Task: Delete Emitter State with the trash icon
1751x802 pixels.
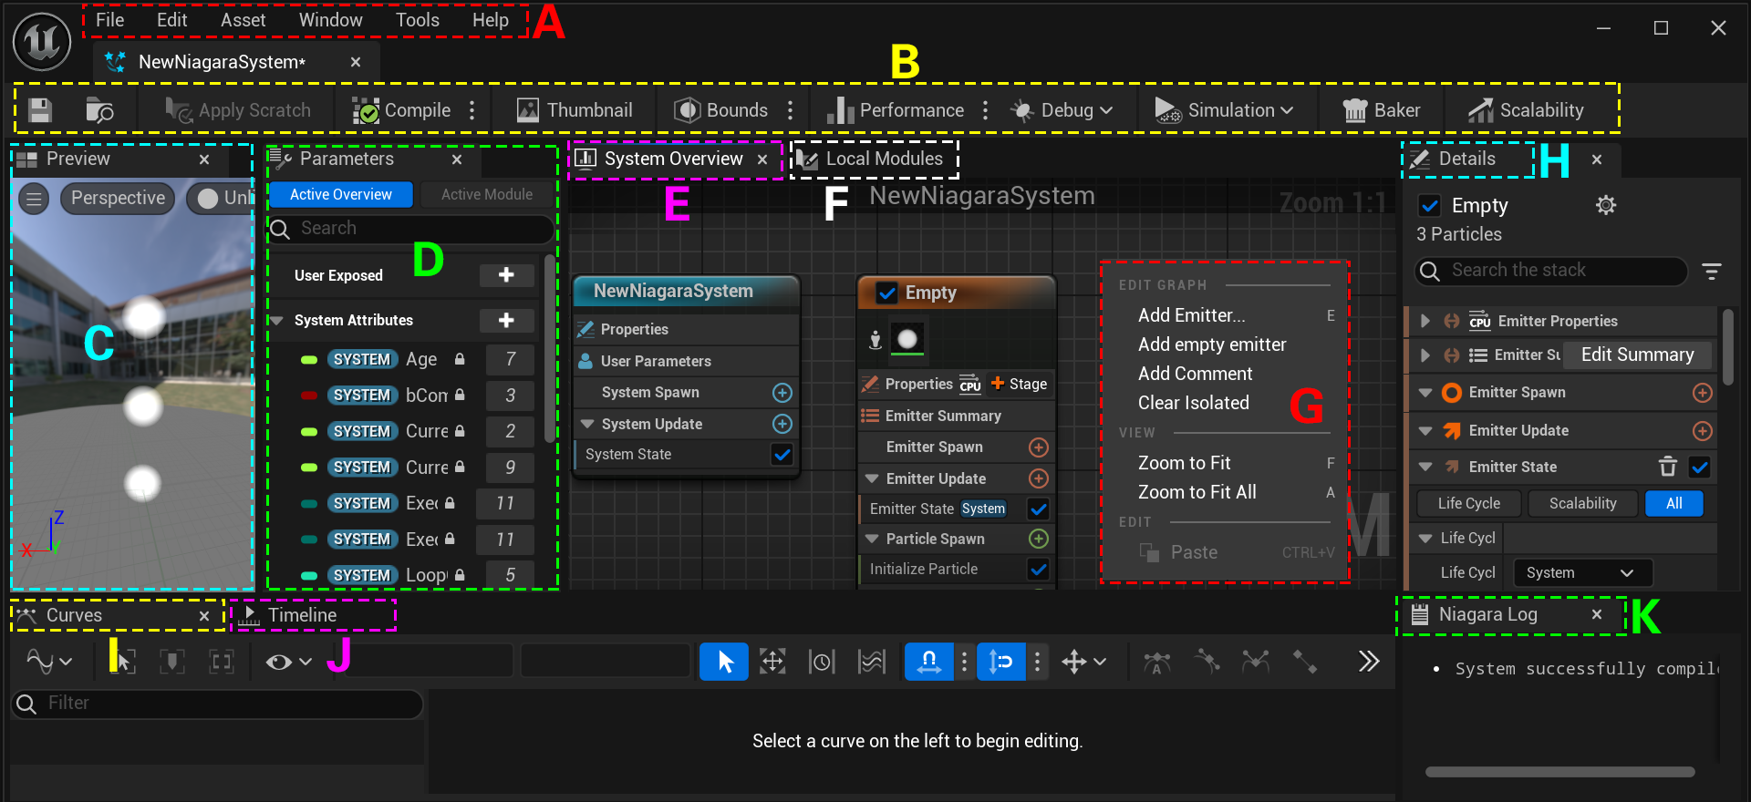Action: tap(1668, 467)
